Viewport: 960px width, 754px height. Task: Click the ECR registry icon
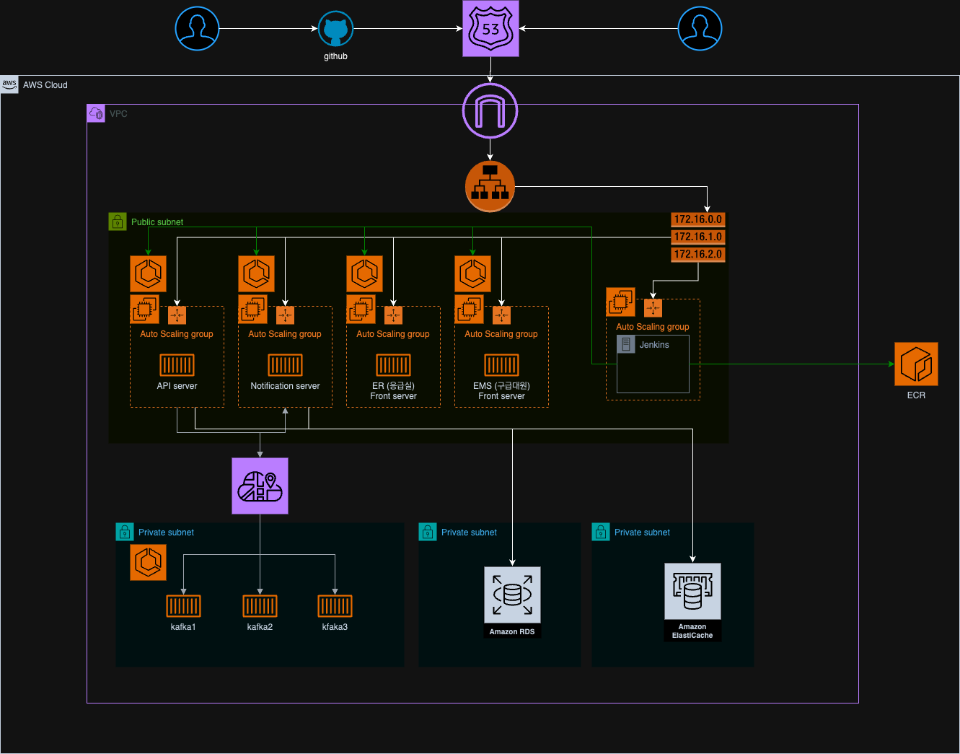[x=916, y=364]
